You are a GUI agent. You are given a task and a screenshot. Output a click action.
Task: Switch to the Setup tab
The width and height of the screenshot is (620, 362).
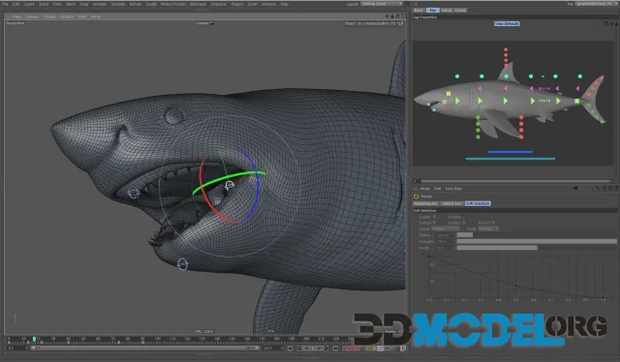tap(446, 11)
